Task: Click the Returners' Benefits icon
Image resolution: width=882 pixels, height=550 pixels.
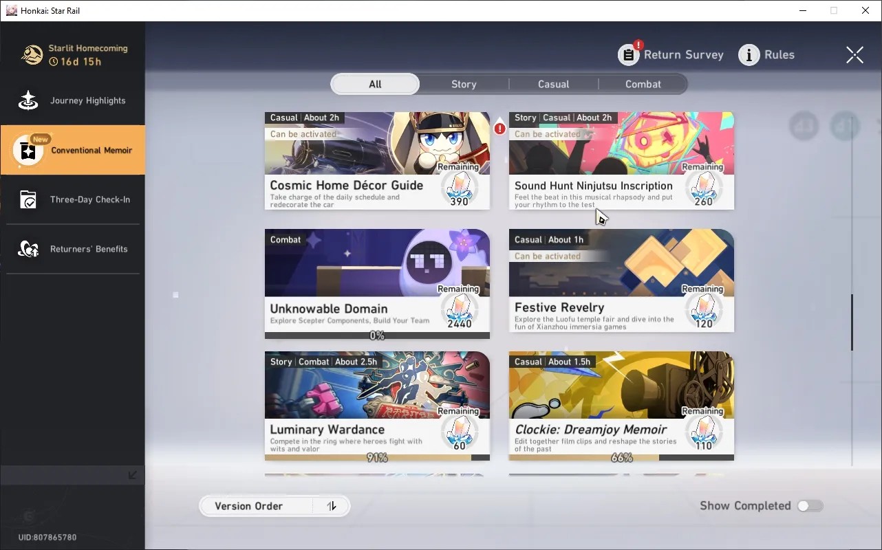Action: 28,249
